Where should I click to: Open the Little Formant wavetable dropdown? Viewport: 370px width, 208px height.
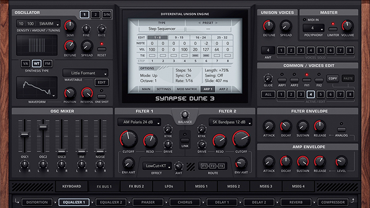point(85,73)
